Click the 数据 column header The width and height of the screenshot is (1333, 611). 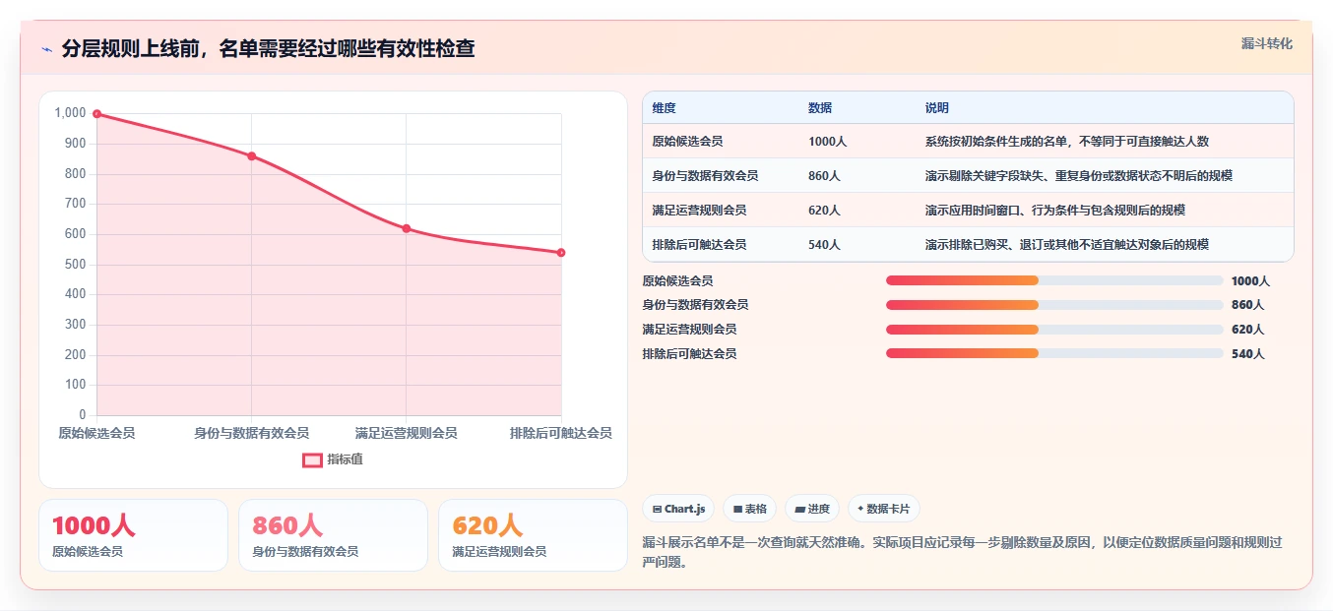[x=820, y=108]
